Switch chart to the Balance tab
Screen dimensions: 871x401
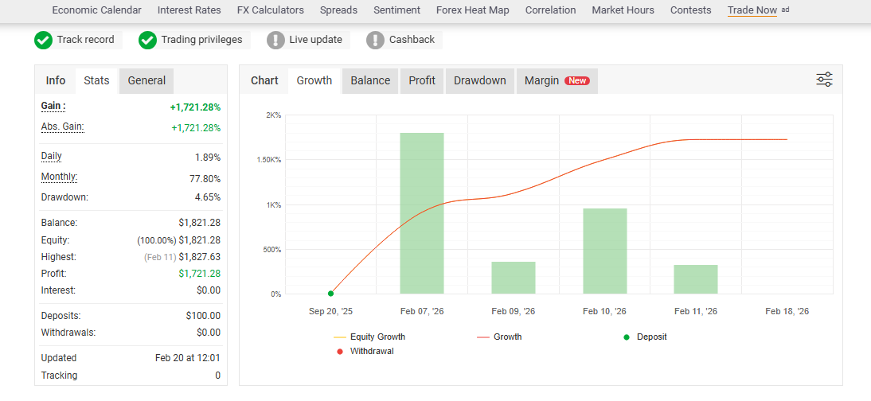pyautogui.click(x=370, y=80)
